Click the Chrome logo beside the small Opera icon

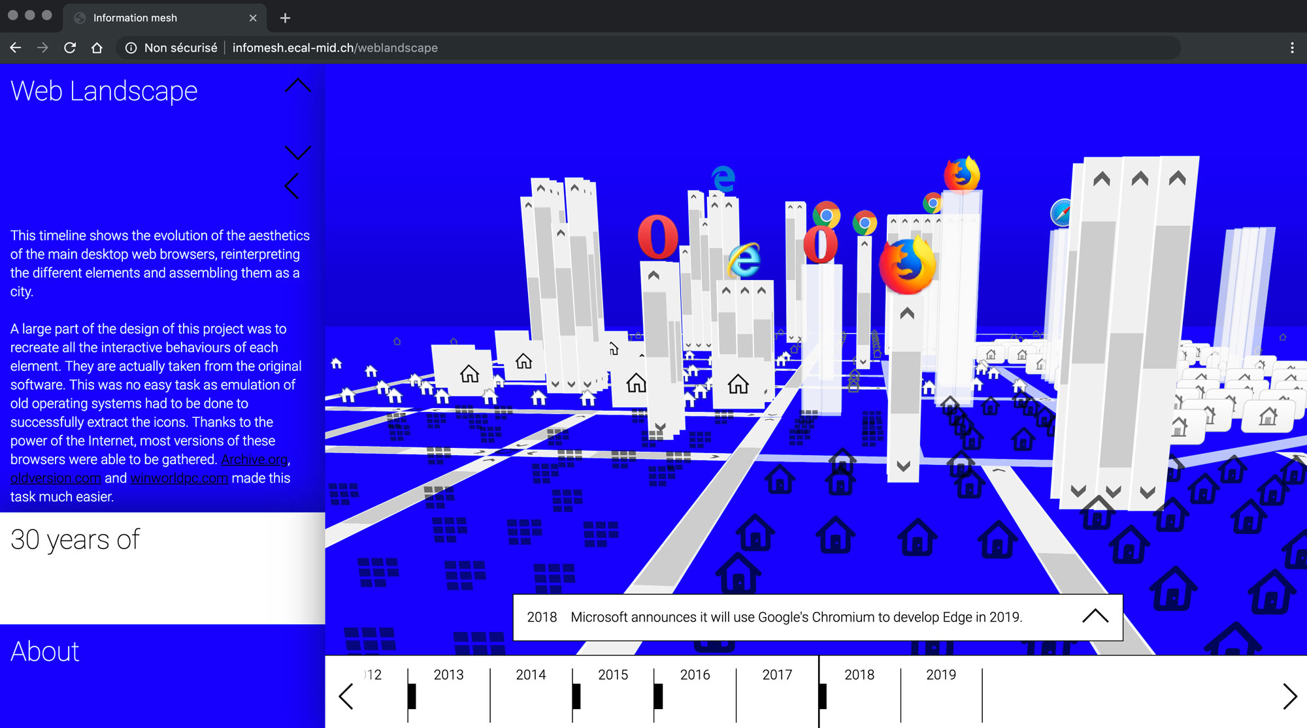(x=827, y=214)
